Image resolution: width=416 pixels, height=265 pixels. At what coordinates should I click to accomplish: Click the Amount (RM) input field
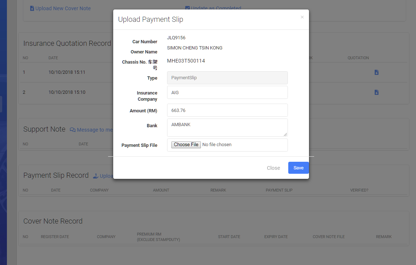(x=227, y=110)
